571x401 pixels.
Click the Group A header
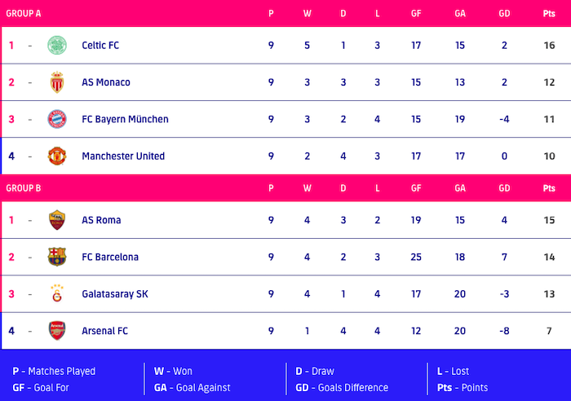point(24,13)
